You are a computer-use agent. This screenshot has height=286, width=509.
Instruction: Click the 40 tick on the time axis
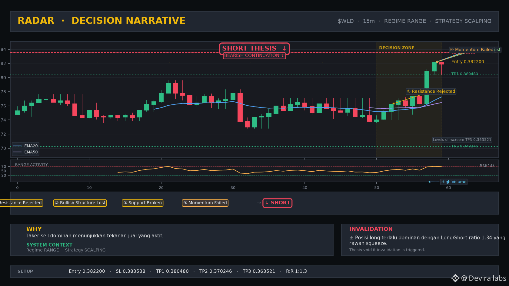point(305,188)
